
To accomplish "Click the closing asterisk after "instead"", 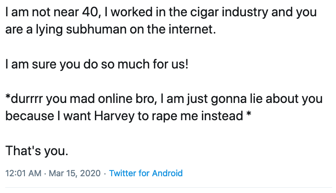I will (248, 115).
